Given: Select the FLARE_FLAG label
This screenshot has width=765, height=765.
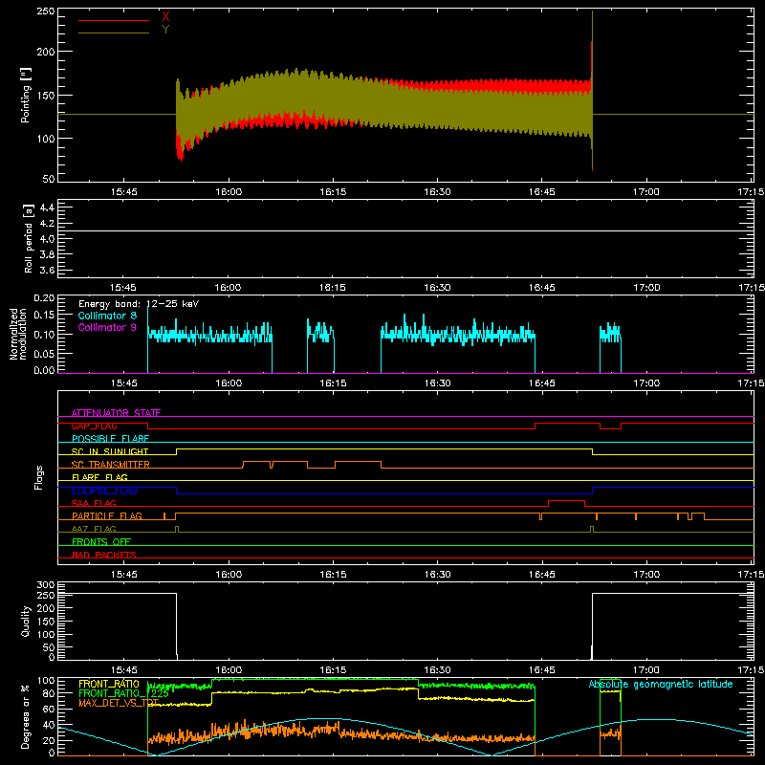Looking at the screenshot, I should tap(99, 477).
